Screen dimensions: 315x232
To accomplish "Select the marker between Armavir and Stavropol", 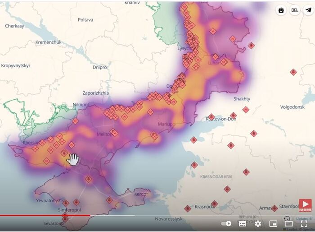I will (x=274, y=208).
